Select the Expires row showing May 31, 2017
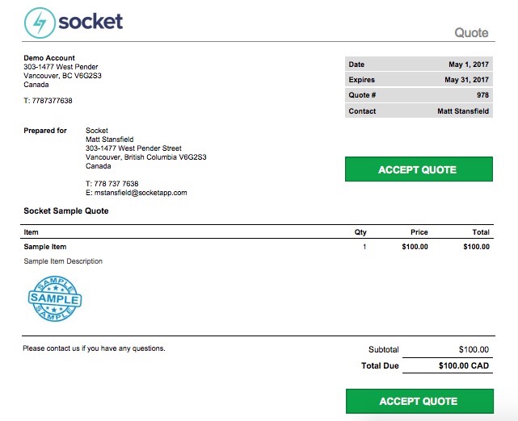Image resolution: width=518 pixels, height=421 pixels. [419, 80]
